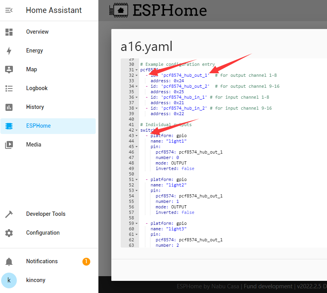Click the Logbook list icon
The image size is (327, 293).
9,88
